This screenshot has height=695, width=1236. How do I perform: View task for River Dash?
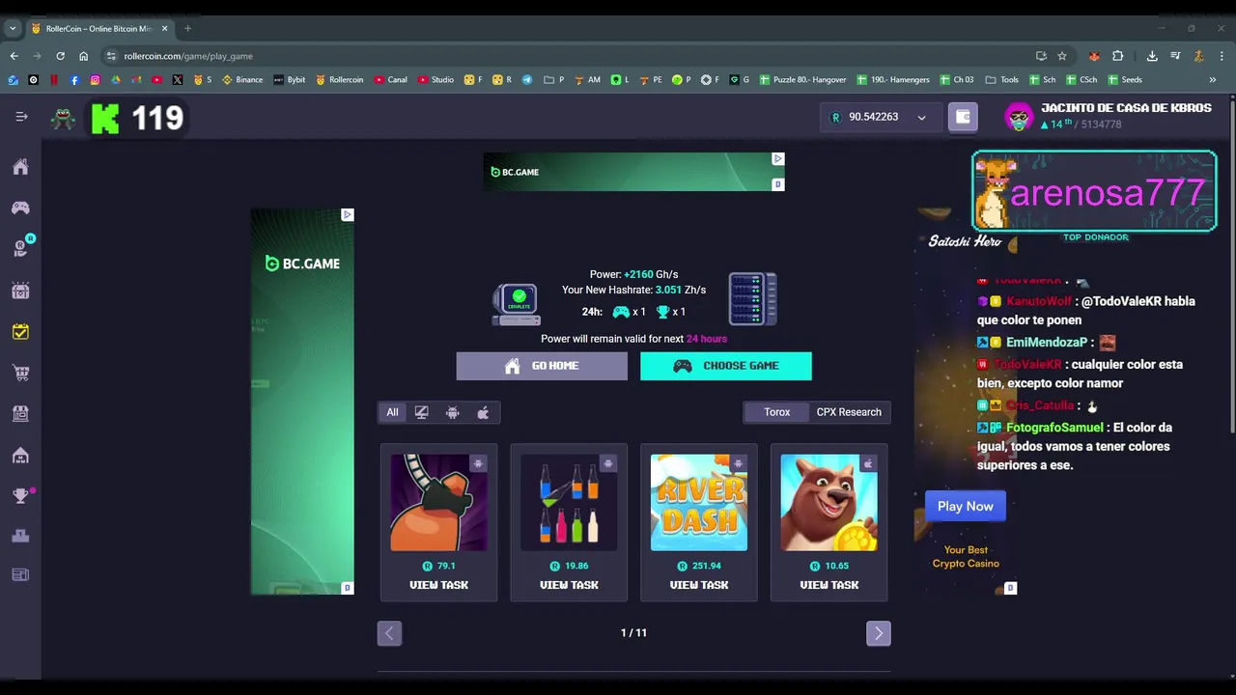[699, 585]
